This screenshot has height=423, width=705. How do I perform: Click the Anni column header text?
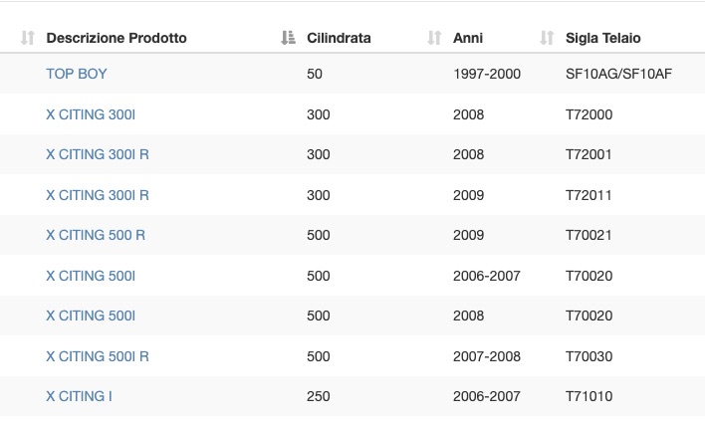click(468, 38)
